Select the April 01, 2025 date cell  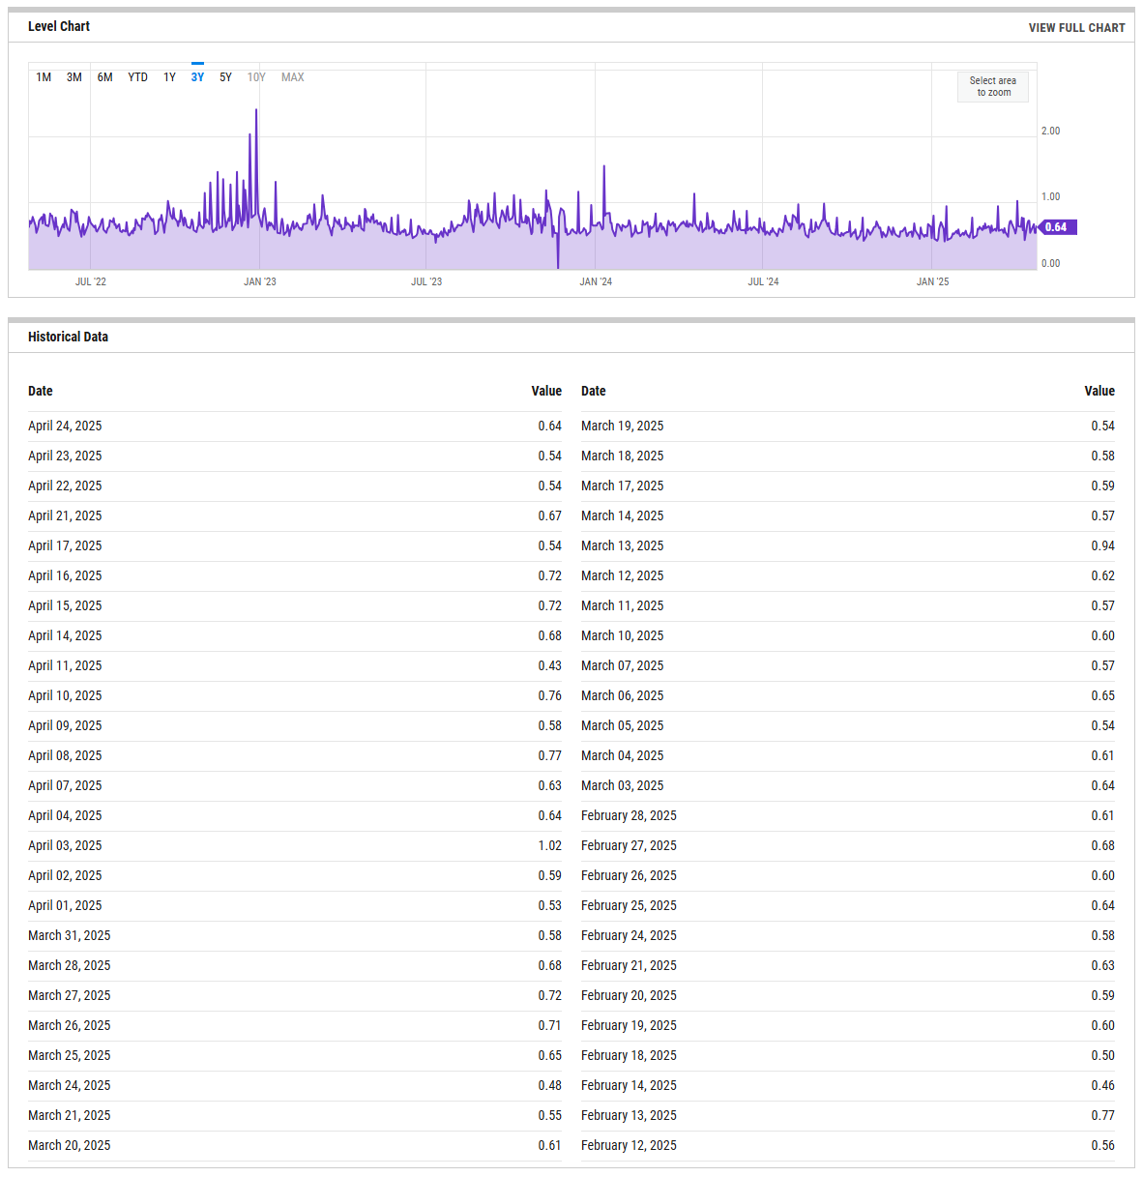pyautogui.click(x=65, y=905)
